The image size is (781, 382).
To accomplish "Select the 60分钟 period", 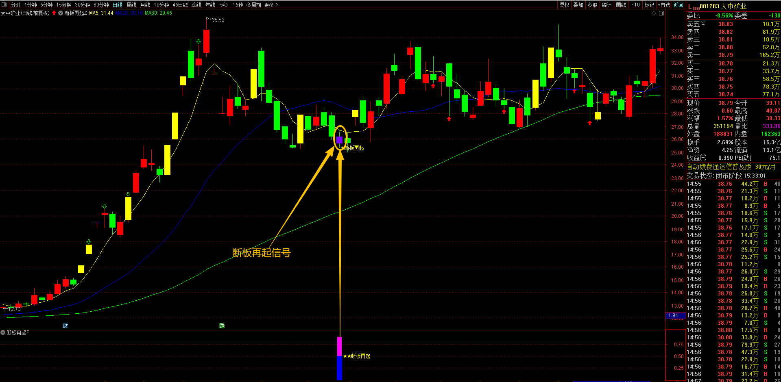I will pos(101,5).
